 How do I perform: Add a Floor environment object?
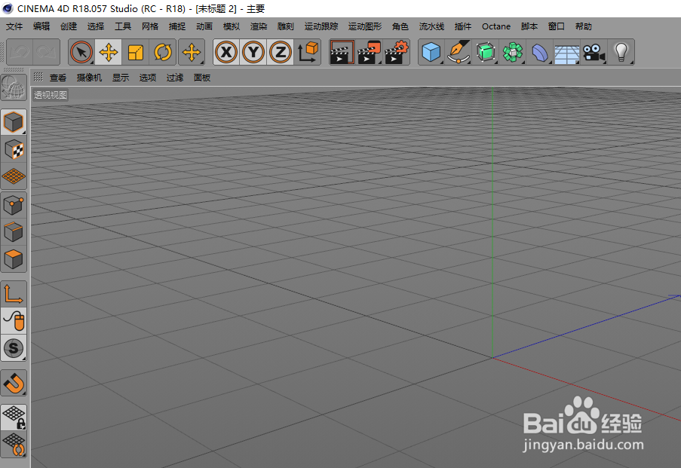pos(567,53)
